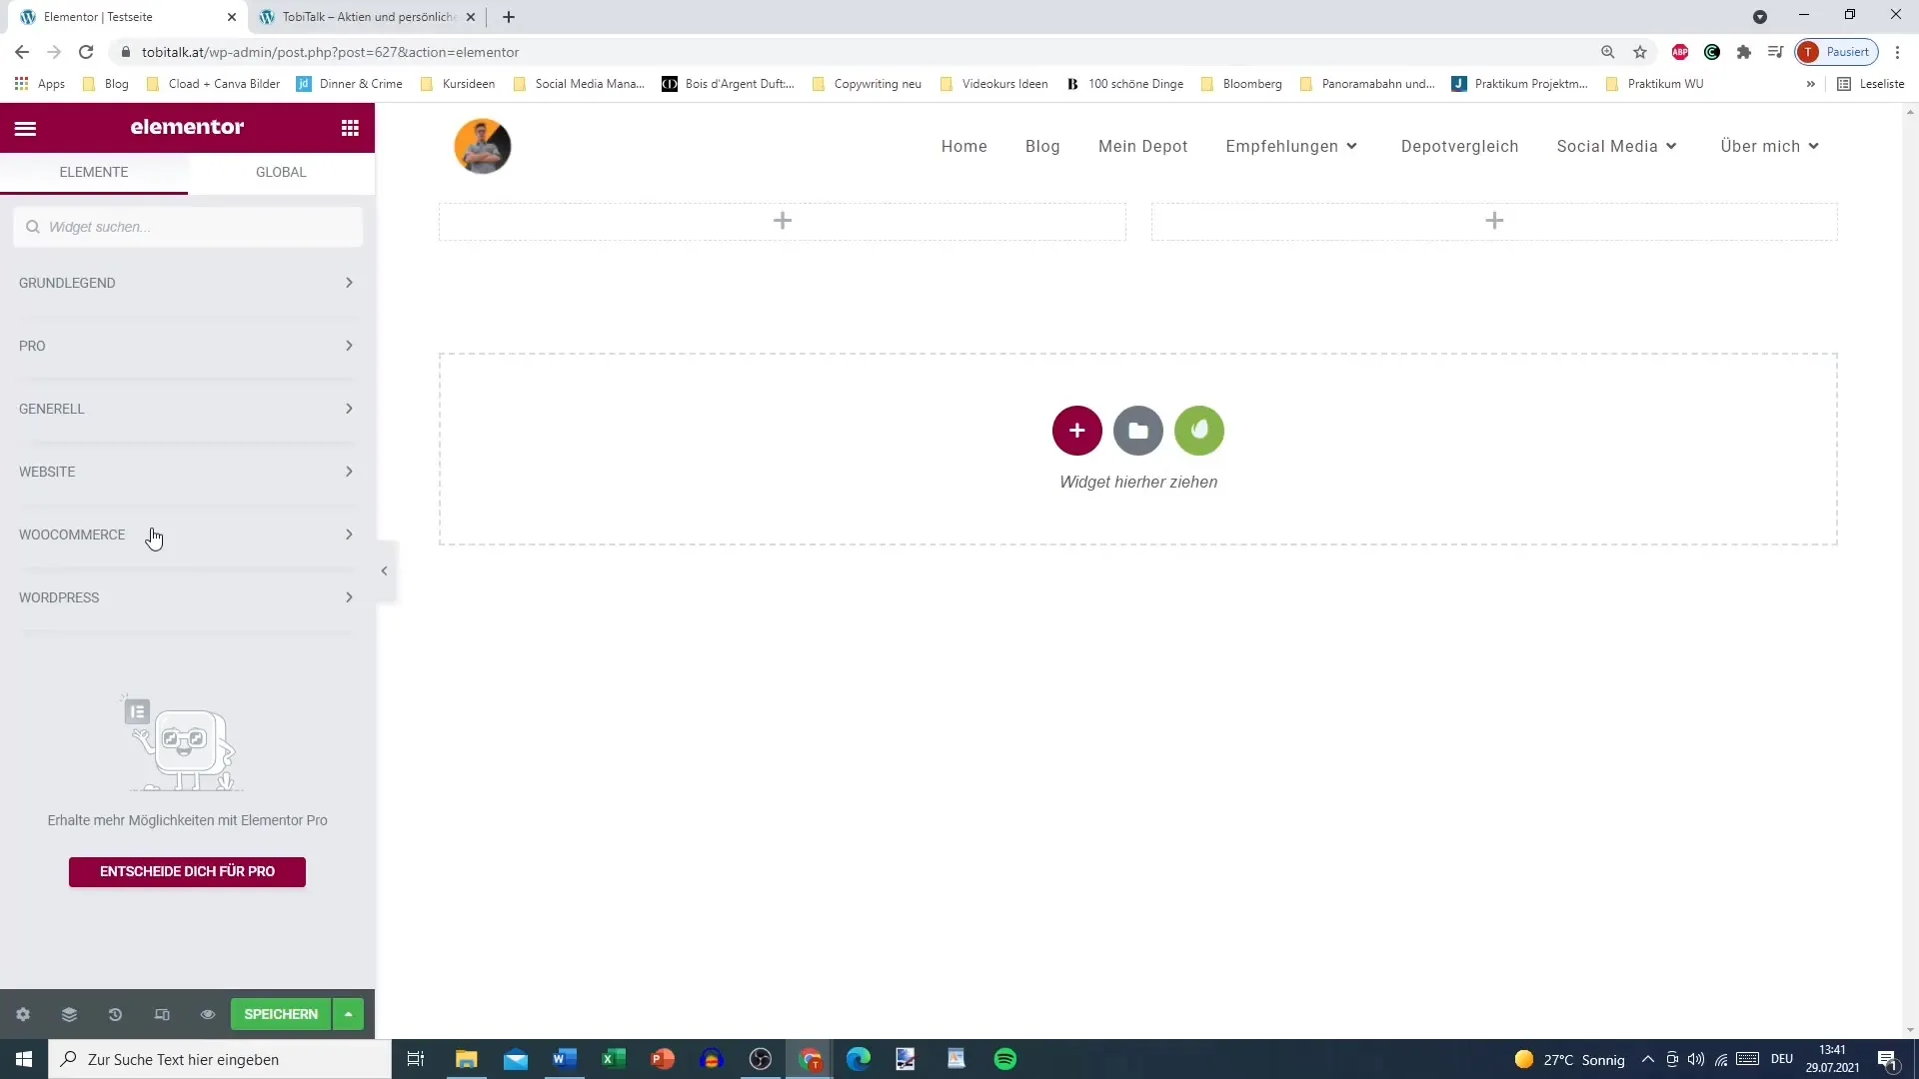Open Chrome three-dot menu
The image size is (1919, 1079).
point(1897,52)
